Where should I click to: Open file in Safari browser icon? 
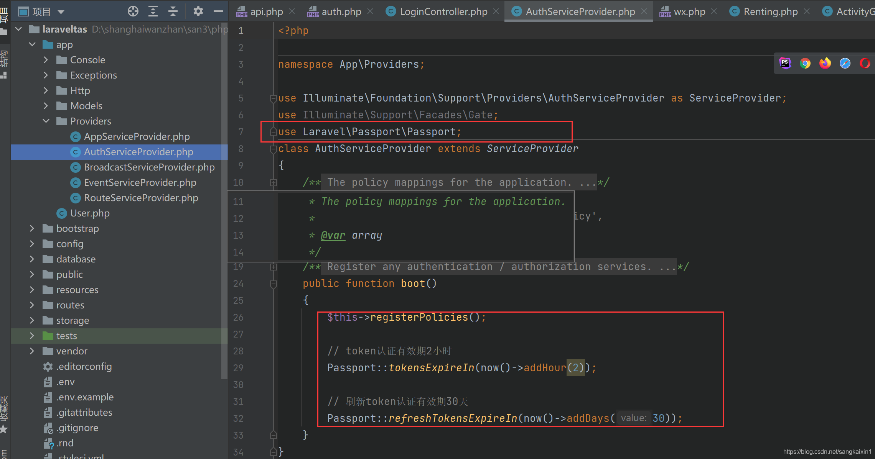tap(845, 63)
